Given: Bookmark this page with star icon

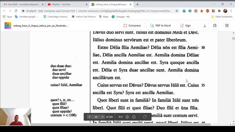Looking at the screenshot, I should (177, 11).
